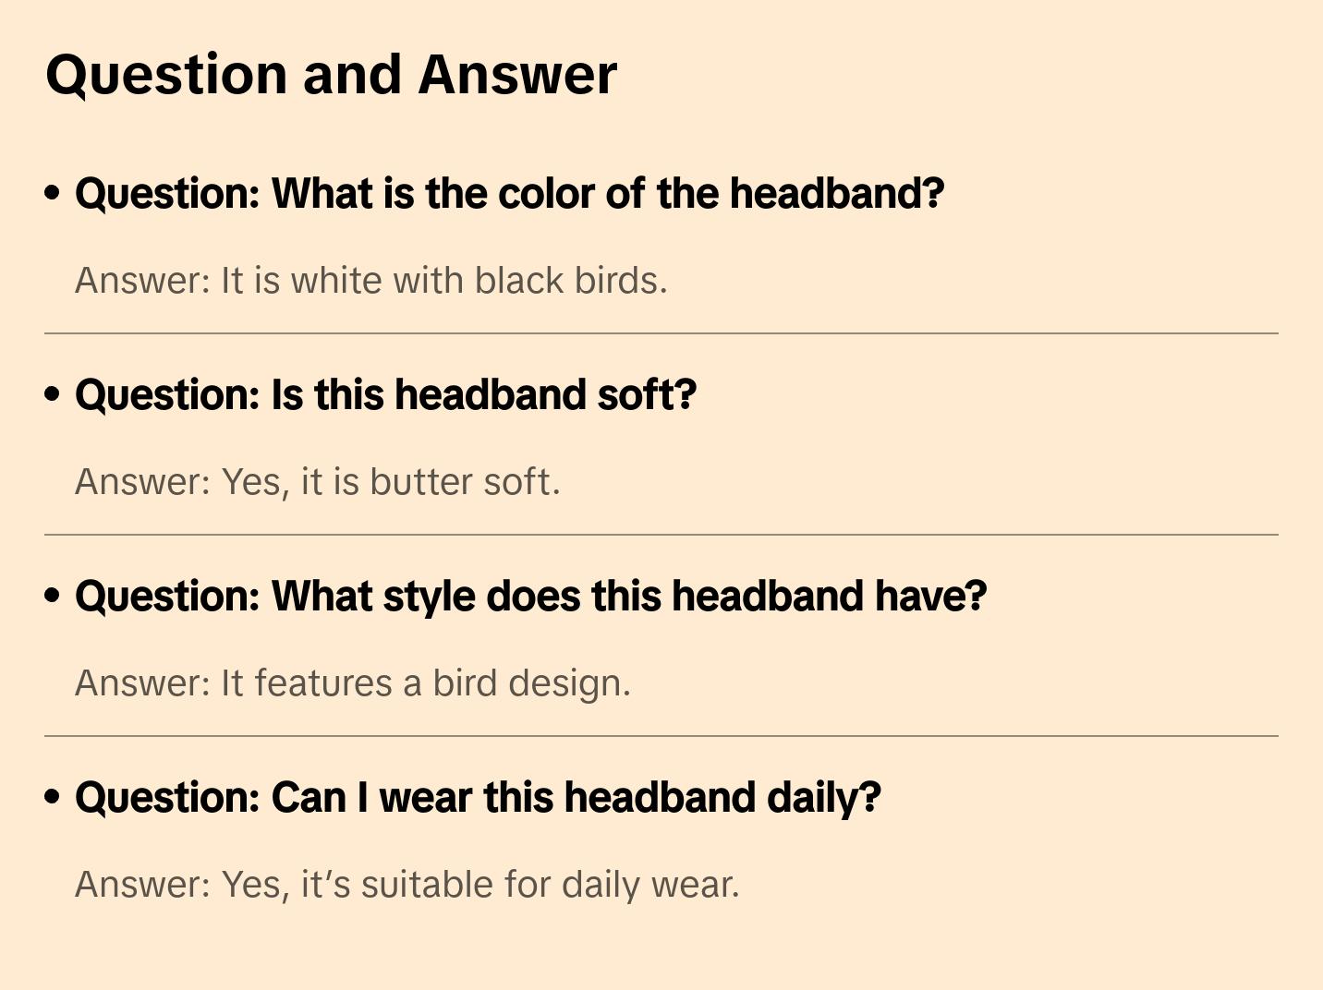The width and height of the screenshot is (1323, 990).
Task: Click the bullet beside the headband color question
Action: coord(53,193)
